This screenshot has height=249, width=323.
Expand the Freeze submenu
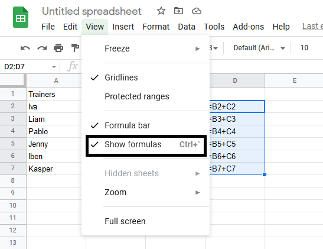click(x=145, y=48)
